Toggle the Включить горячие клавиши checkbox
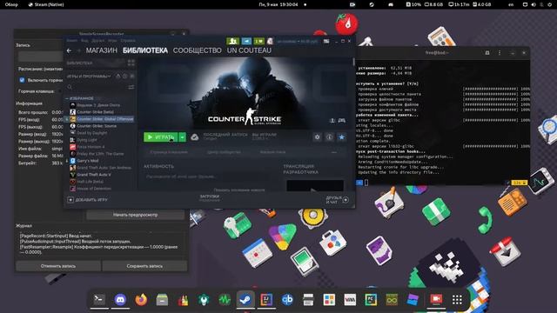 coord(22,80)
